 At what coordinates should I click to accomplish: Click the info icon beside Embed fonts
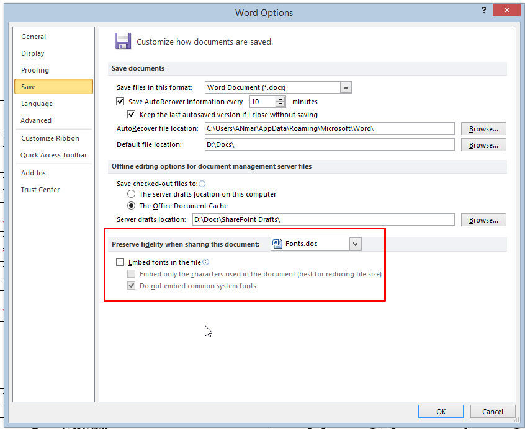[x=206, y=262]
